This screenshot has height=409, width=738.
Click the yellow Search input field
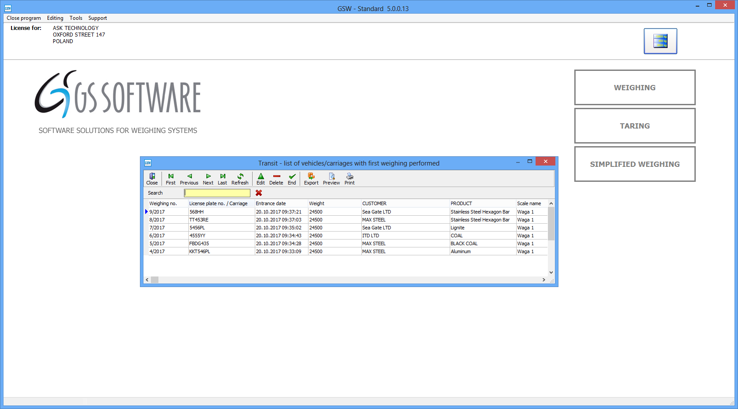[217, 193]
